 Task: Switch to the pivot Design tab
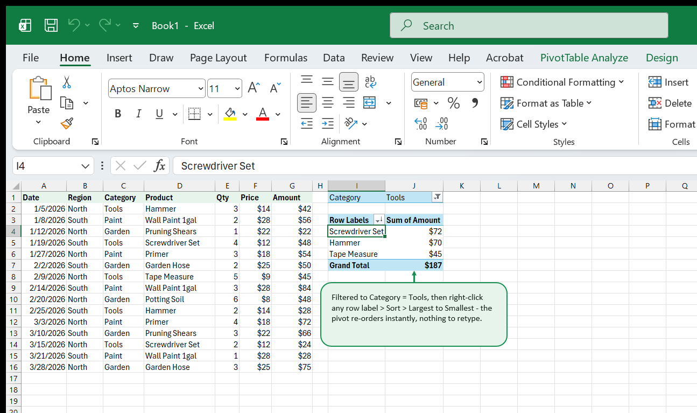(661, 58)
